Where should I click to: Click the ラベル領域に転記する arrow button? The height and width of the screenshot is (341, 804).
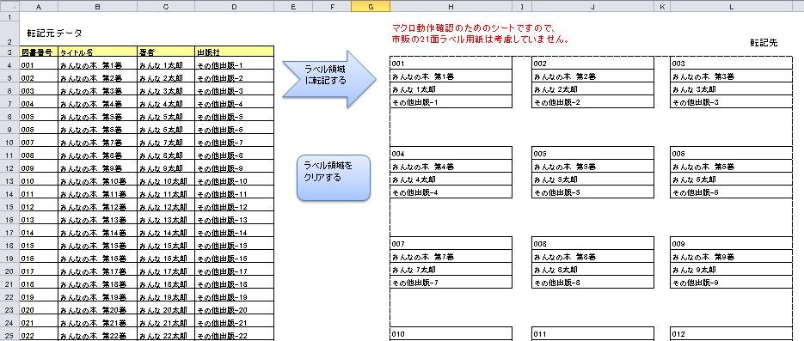pos(329,79)
